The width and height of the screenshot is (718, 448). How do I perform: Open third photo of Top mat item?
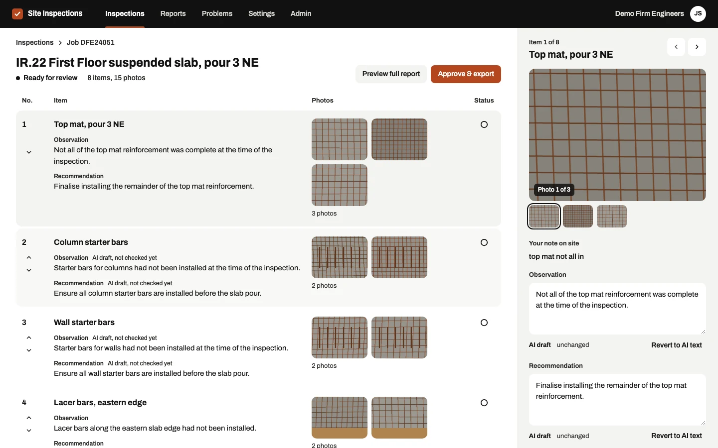tap(340, 185)
